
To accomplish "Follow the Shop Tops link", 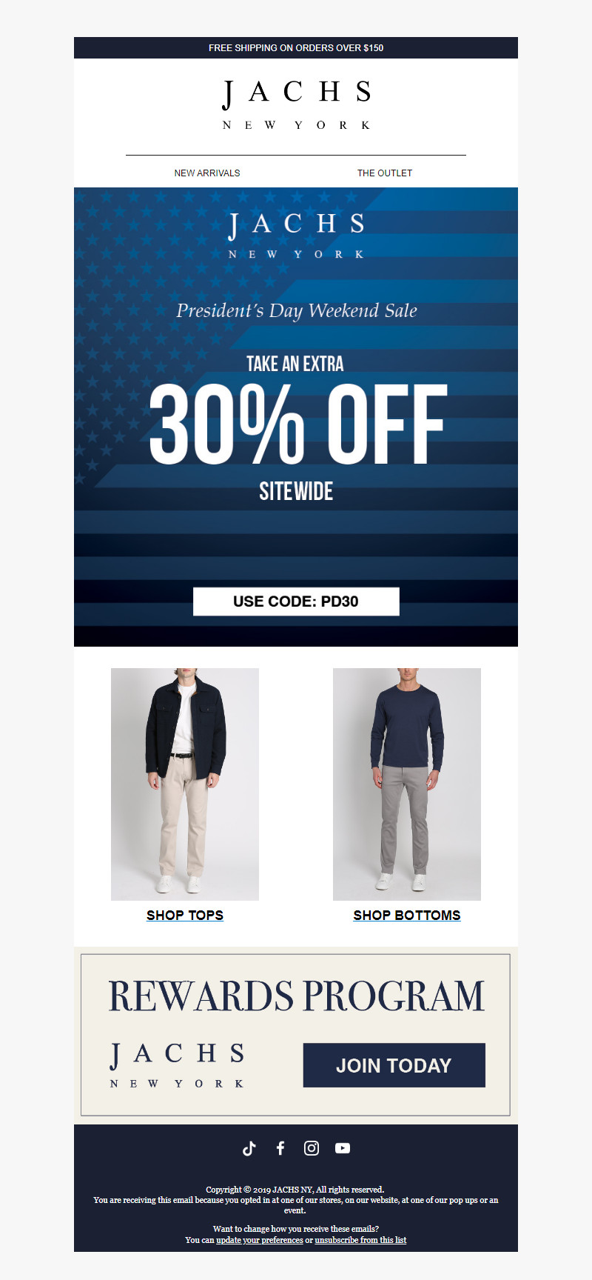I will tap(185, 915).
